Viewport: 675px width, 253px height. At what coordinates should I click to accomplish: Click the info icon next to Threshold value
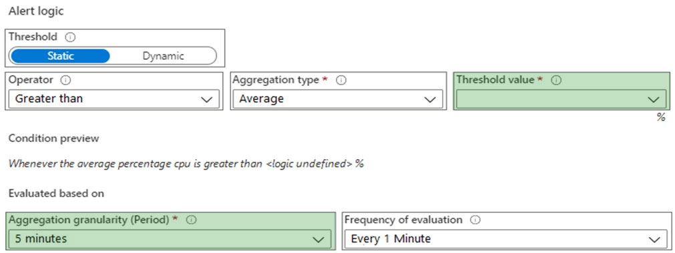(557, 80)
